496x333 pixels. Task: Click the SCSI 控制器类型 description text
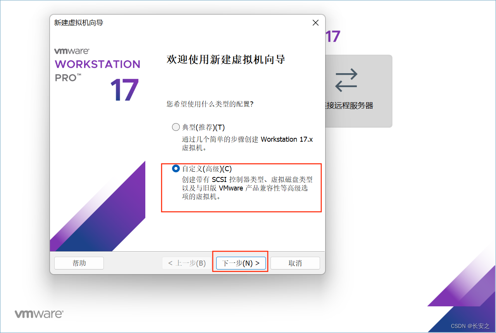pos(247,188)
